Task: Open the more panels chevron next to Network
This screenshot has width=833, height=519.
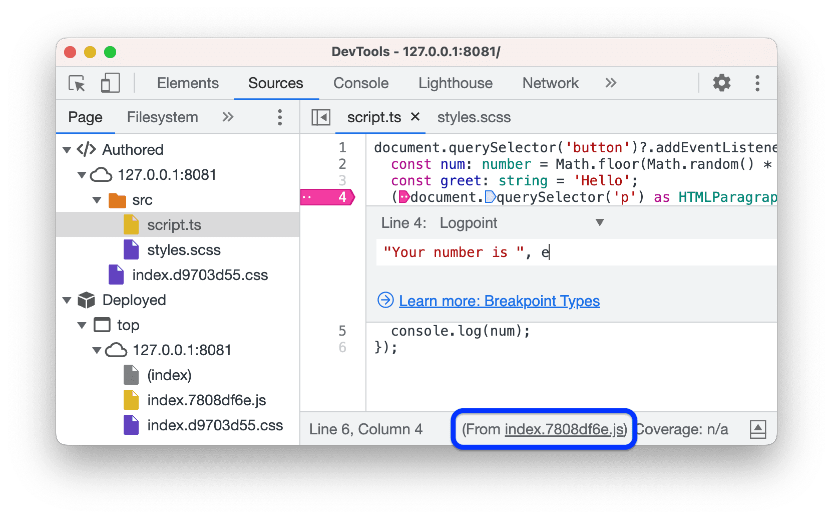Action: tap(611, 83)
